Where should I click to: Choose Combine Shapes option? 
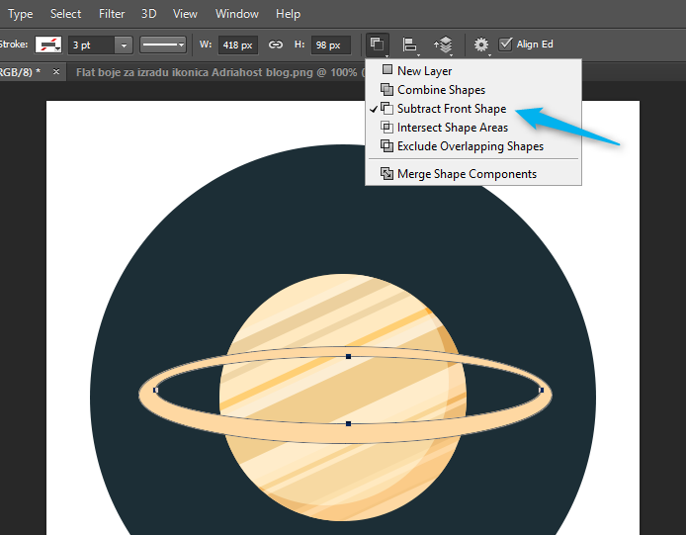(473, 90)
